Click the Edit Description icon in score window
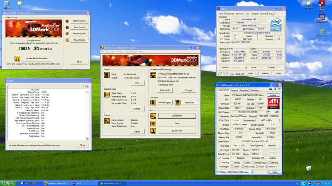This screenshot has width=332, height=186. (x=67, y=21)
